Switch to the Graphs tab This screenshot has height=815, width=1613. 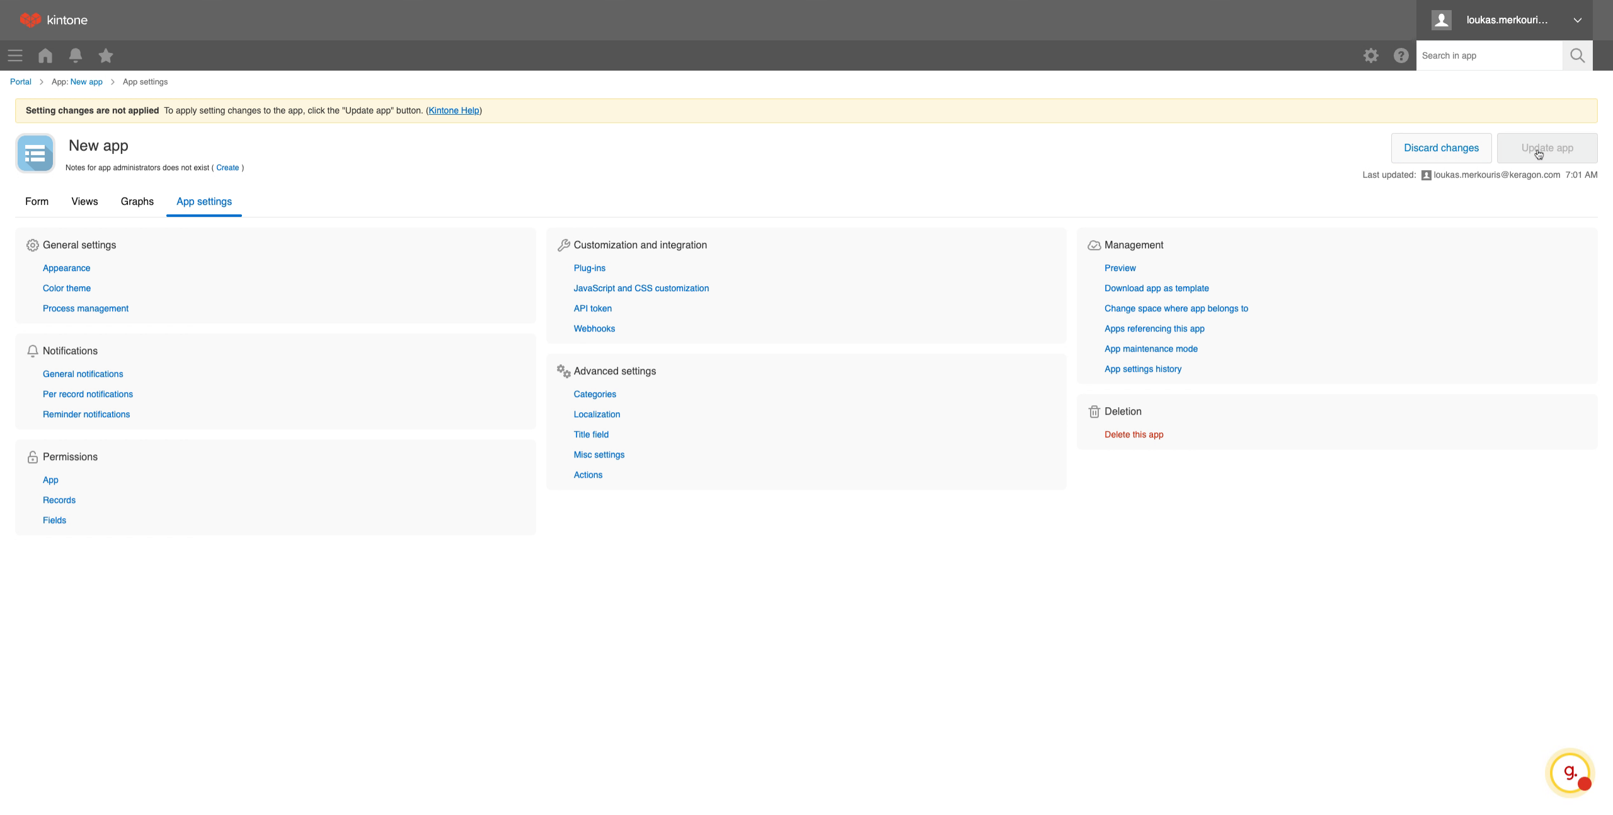(x=137, y=202)
